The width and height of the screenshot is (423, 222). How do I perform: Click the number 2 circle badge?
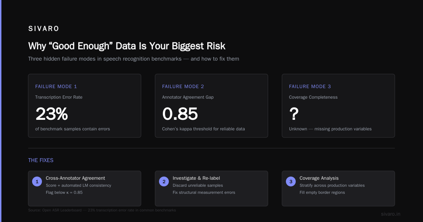[164, 182]
